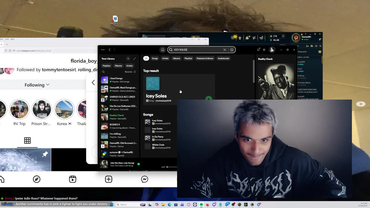Create a new playlist with plus icon
Viewport: 370px width, 208px height.
point(128,59)
